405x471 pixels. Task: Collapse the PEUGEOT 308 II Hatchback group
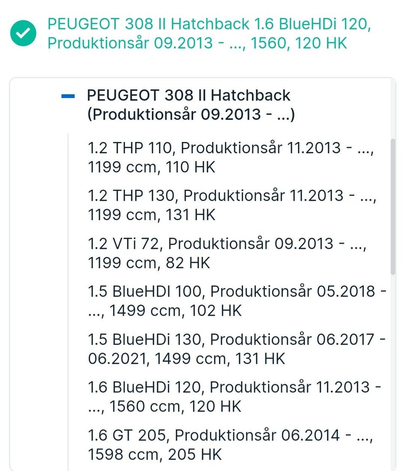point(67,97)
